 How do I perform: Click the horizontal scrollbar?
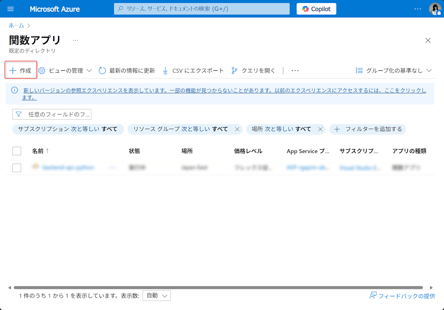click(218, 287)
